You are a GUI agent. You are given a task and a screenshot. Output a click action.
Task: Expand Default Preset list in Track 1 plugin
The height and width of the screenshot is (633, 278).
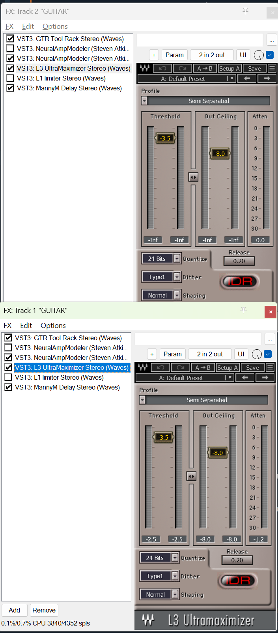pos(230,378)
